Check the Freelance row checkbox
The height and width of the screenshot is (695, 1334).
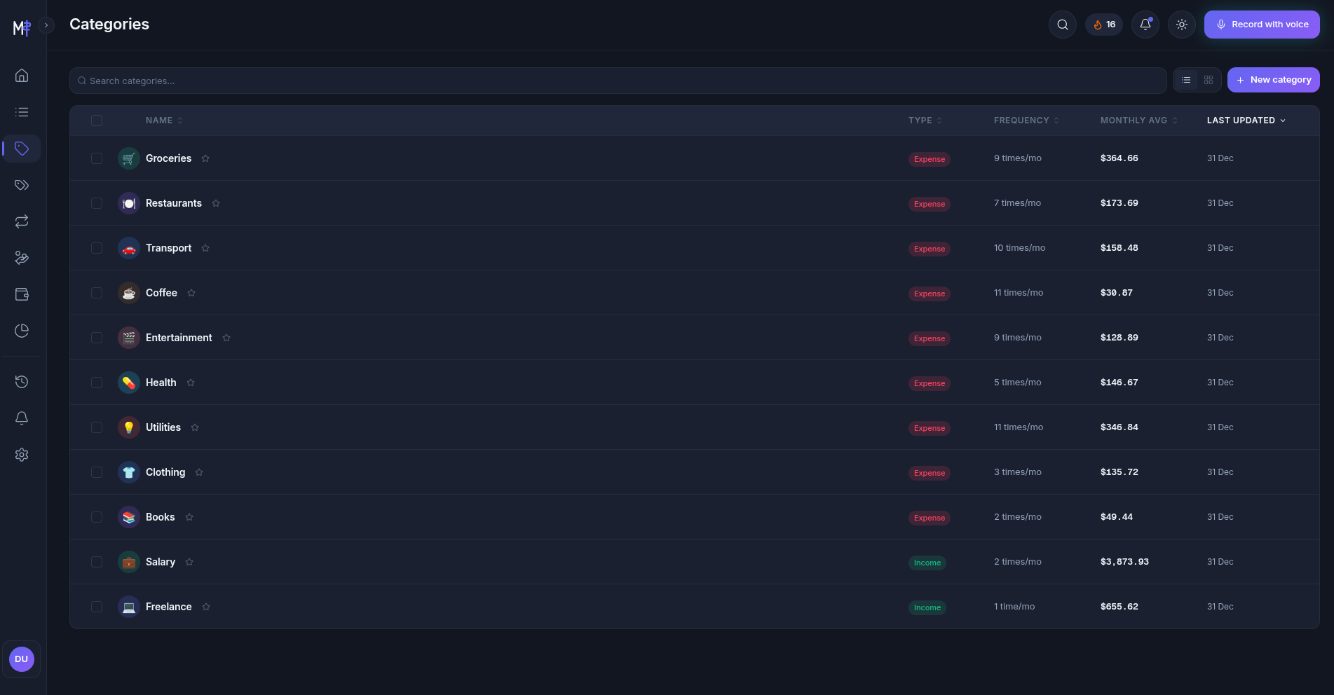coord(97,607)
